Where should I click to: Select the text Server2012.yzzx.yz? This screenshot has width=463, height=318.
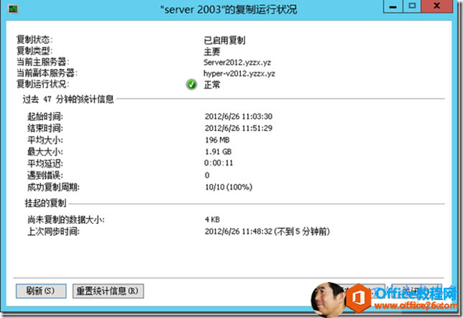[237, 63]
